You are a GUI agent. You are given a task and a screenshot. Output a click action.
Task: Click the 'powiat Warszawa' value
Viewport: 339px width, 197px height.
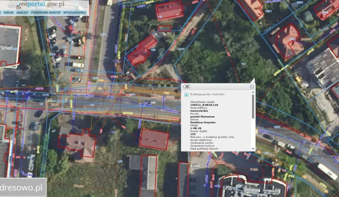pos(202,116)
